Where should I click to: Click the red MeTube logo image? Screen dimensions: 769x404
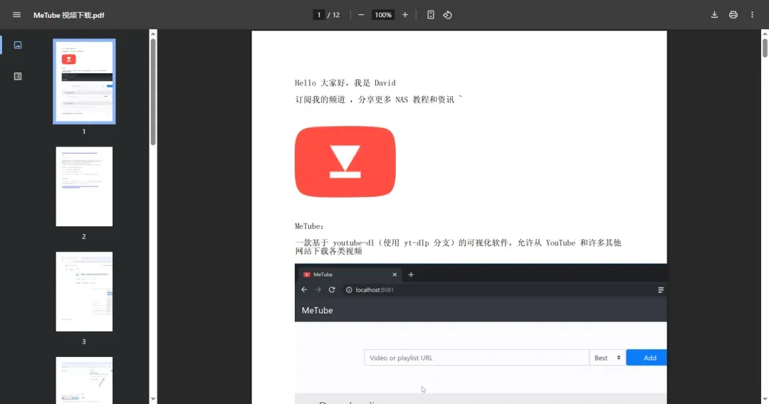(345, 161)
